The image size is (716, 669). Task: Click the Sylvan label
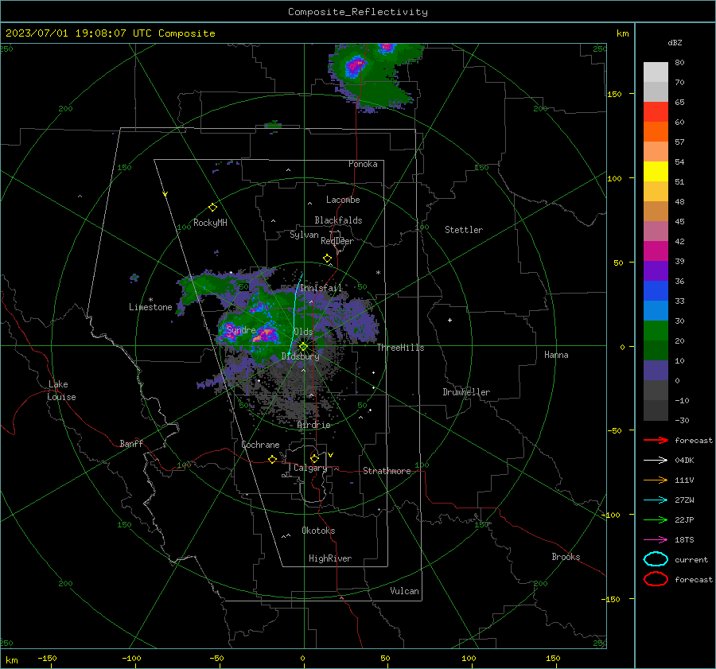click(x=304, y=235)
